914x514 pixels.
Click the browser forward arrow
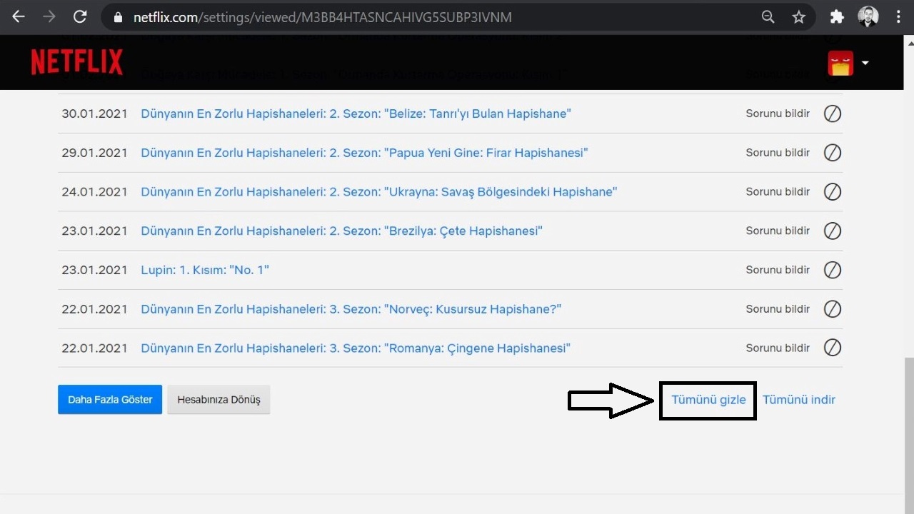pyautogui.click(x=49, y=17)
